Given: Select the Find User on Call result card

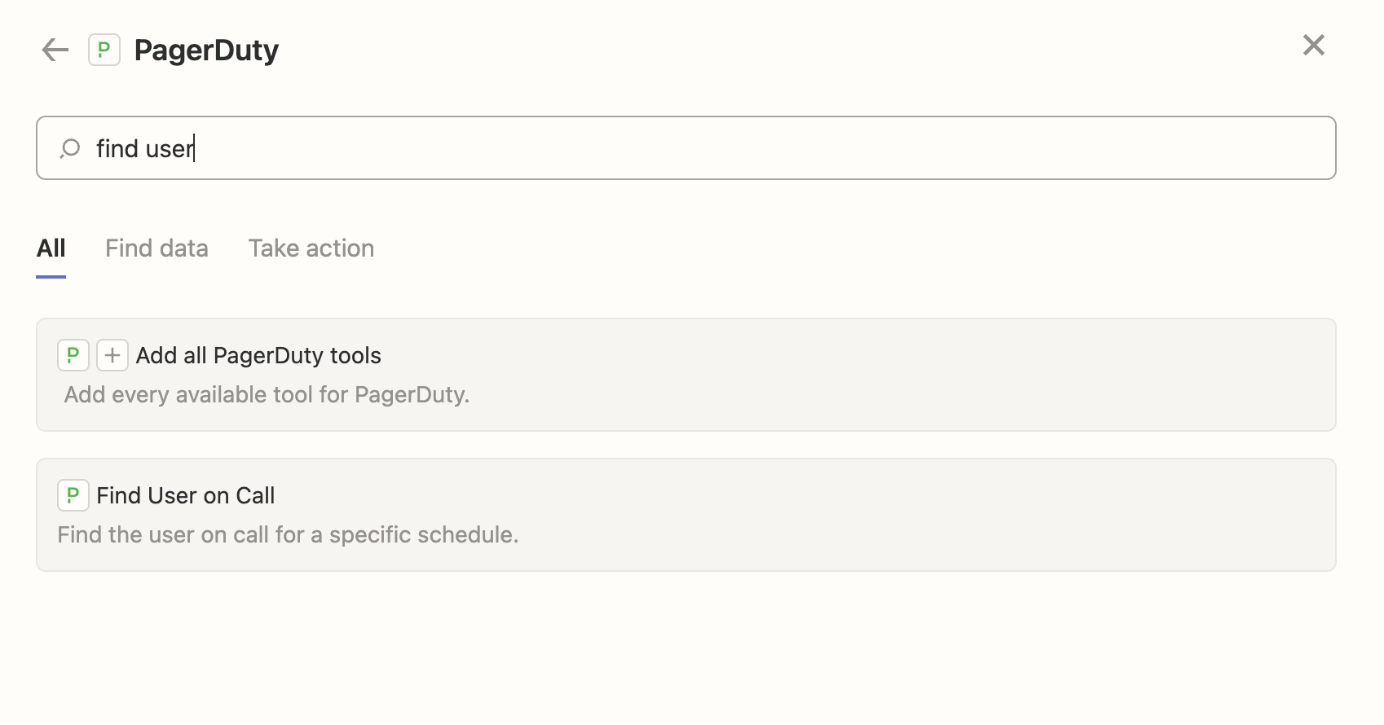Looking at the screenshot, I should pyautogui.click(x=686, y=515).
